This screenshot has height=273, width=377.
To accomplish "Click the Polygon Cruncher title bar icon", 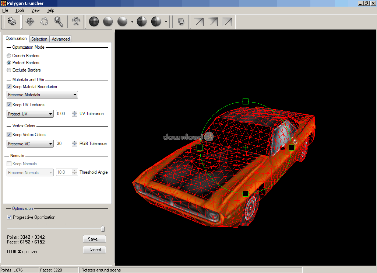I will tap(3, 3).
